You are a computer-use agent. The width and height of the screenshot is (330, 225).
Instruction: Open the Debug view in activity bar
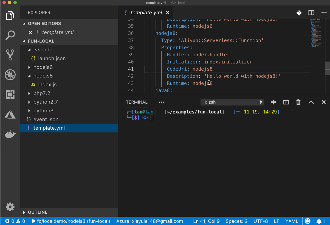pyautogui.click(x=10, y=74)
